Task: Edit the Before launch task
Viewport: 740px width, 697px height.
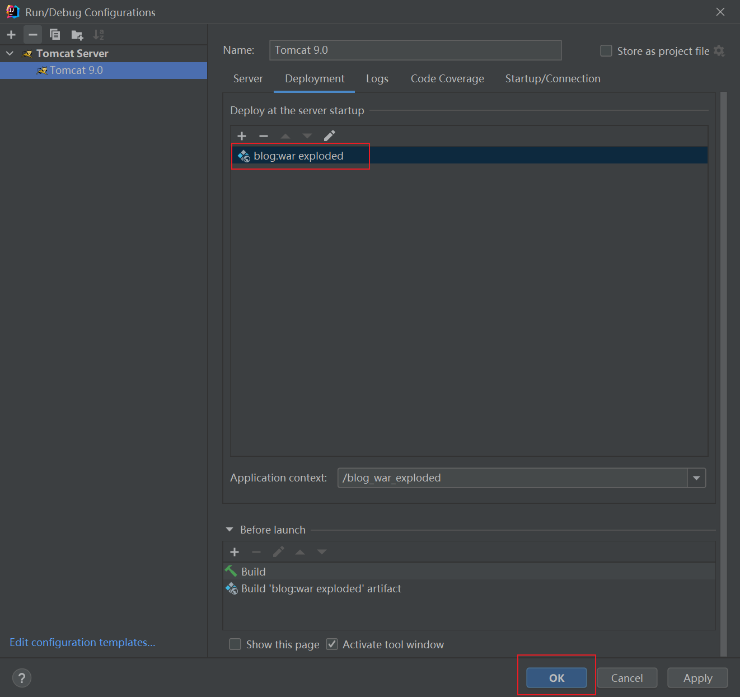Action: point(278,552)
